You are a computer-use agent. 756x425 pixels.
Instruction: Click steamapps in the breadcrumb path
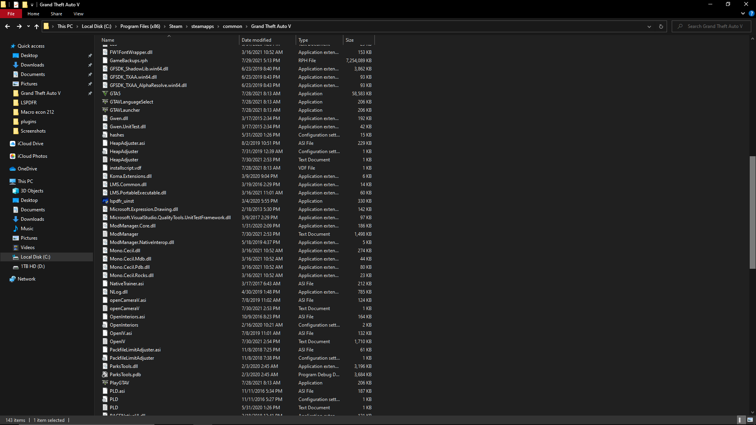202,26
